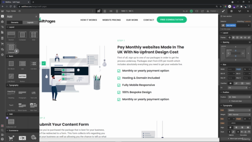The image size is (252, 142).
Task: Click the Webflow W logo menu
Action: (2, 11)
